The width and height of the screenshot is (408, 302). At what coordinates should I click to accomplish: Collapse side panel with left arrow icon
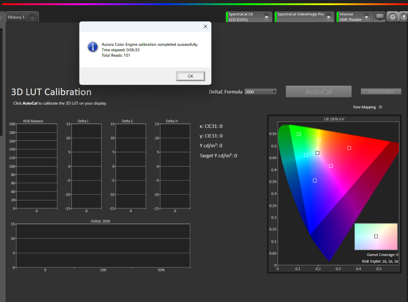(404, 17)
